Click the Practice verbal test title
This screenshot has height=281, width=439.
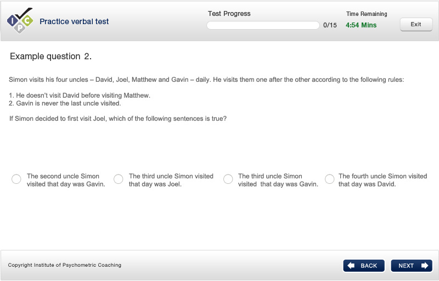pos(74,22)
